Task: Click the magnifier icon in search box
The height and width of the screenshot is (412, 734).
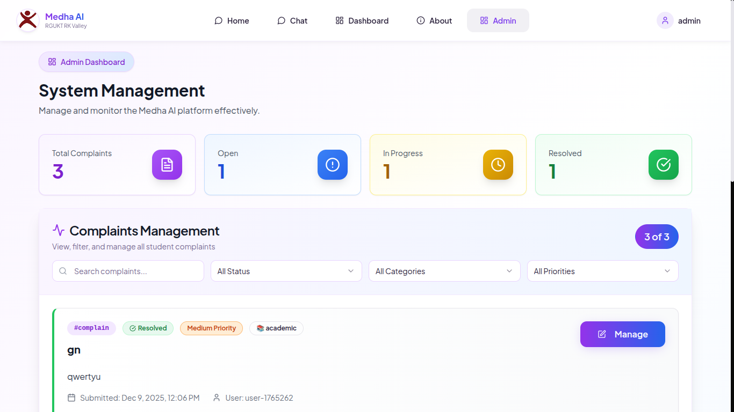Action: 63,271
